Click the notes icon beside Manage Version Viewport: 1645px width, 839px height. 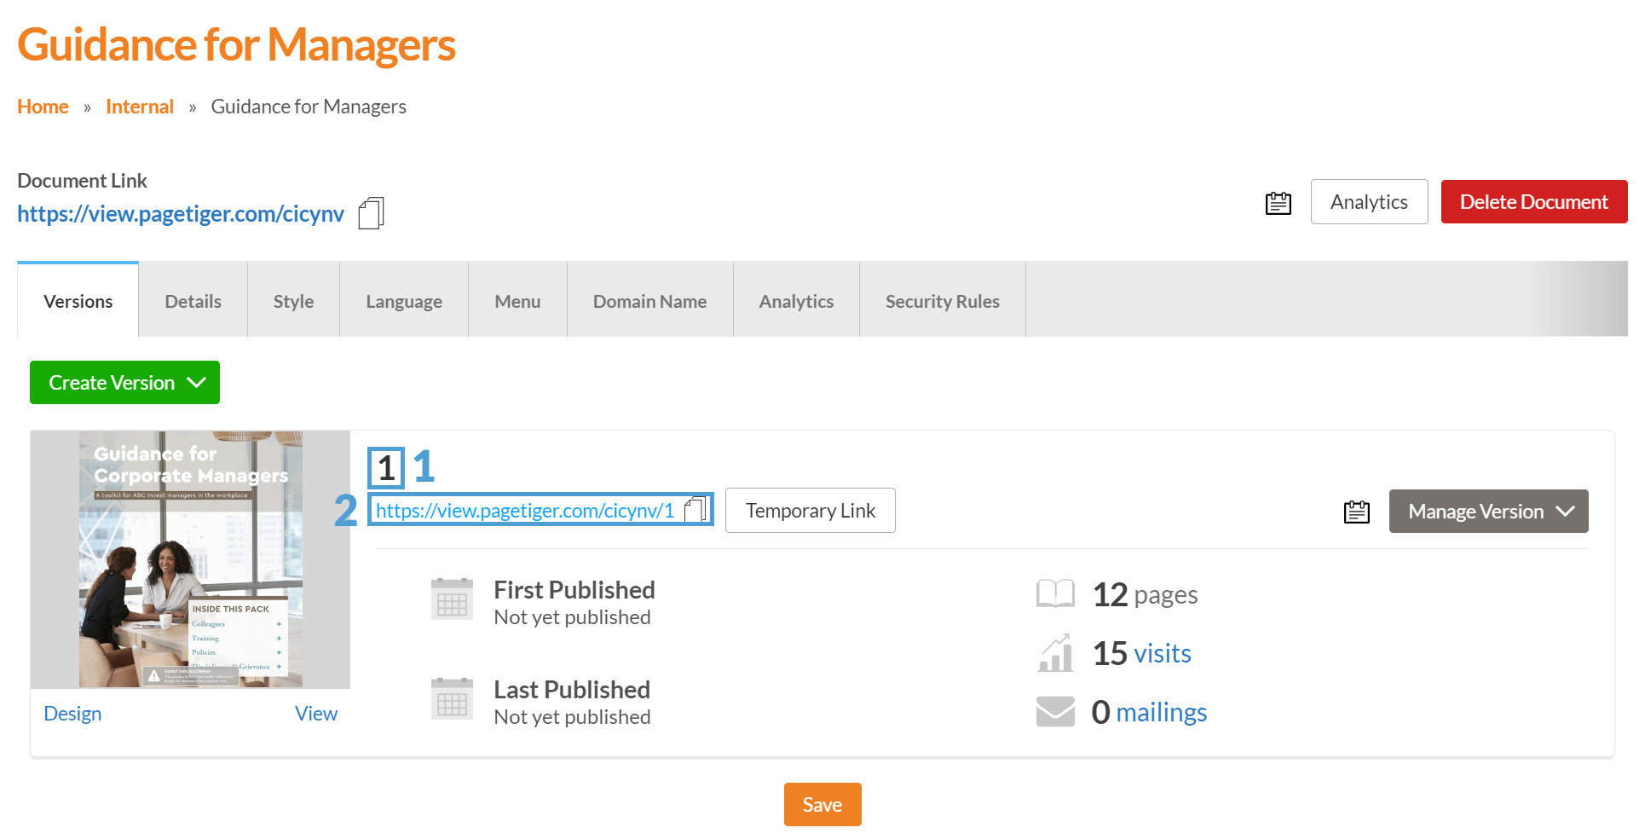[1356, 512]
